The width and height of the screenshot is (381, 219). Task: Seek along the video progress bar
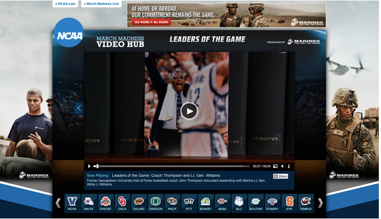(172, 166)
